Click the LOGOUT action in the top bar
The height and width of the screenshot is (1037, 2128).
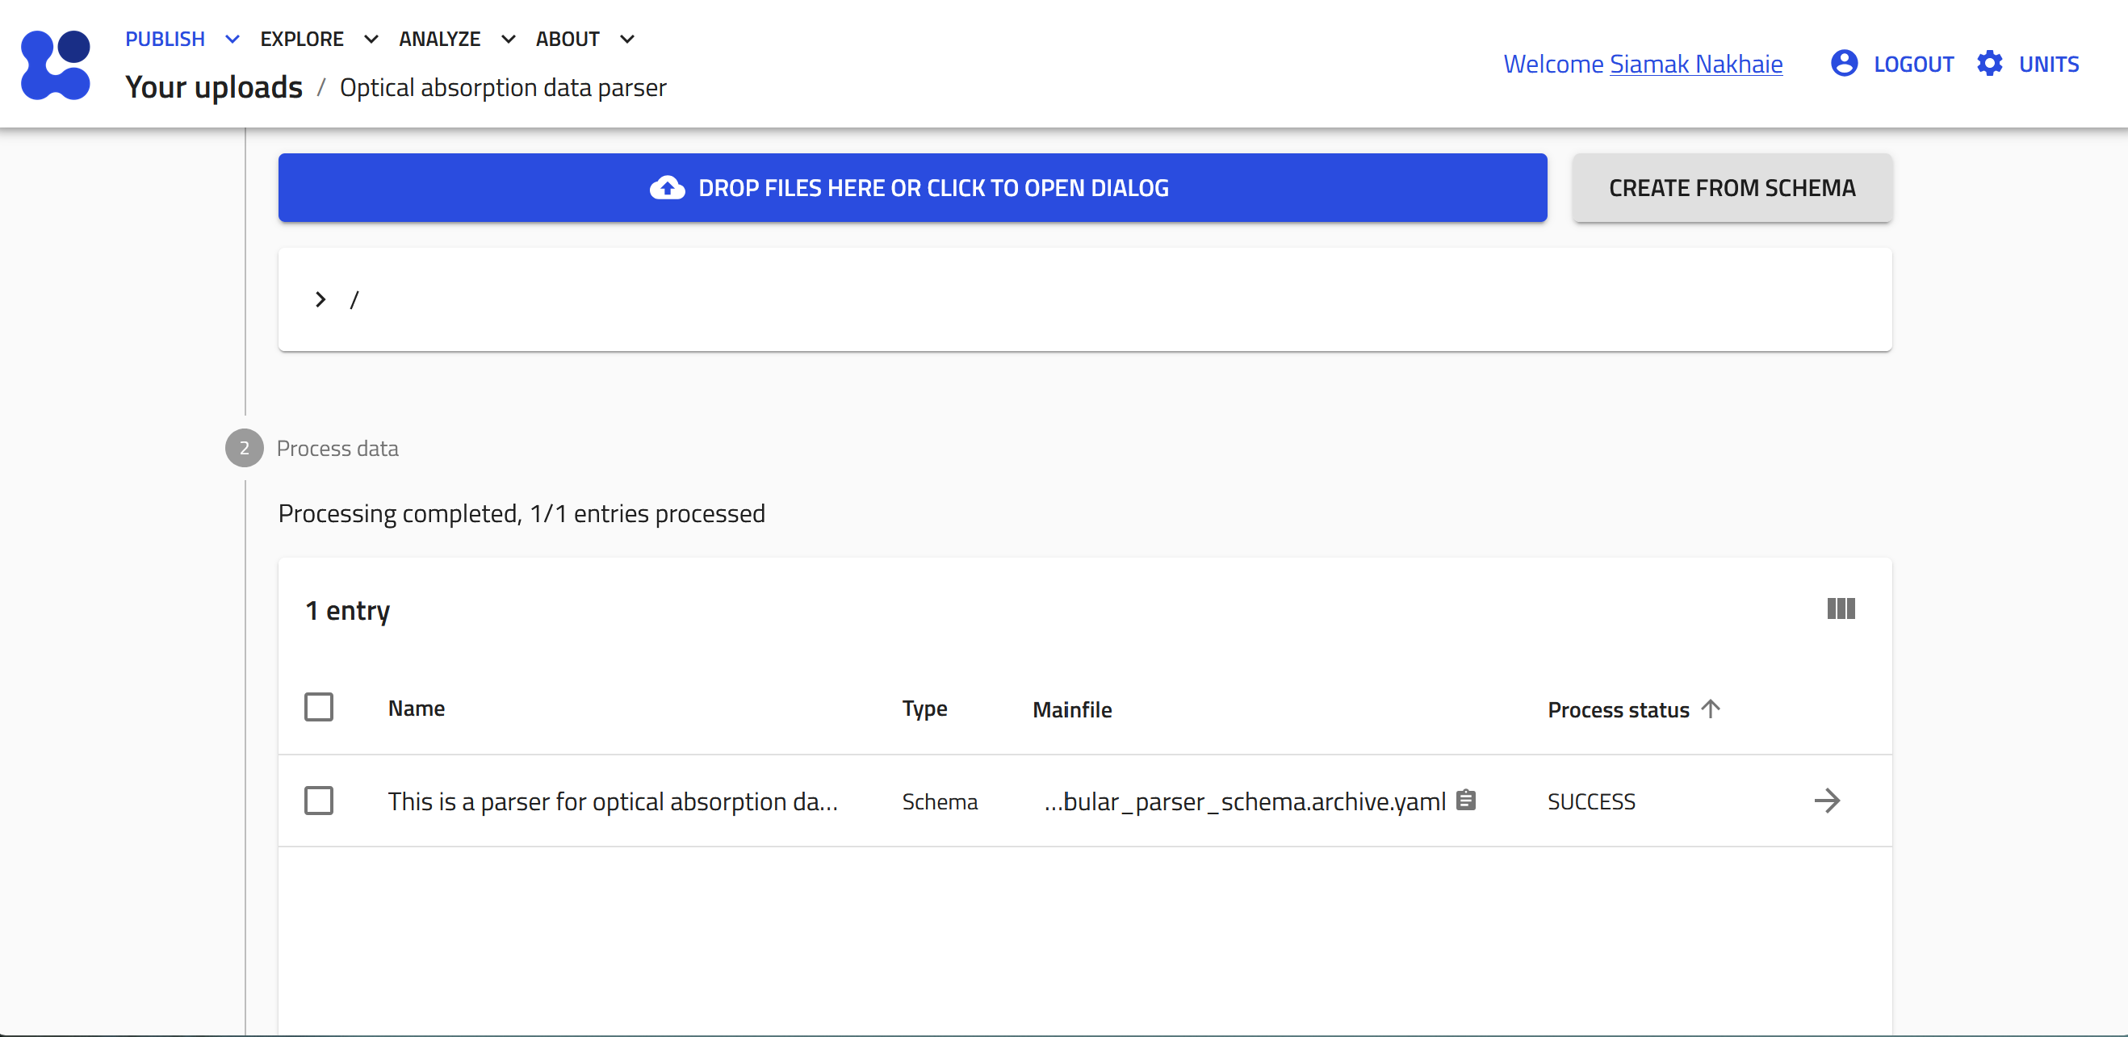(x=1914, y=63)
